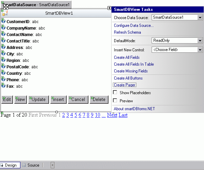
Task: Click the pager ellipsis link
Action: (x=104, y=115)
